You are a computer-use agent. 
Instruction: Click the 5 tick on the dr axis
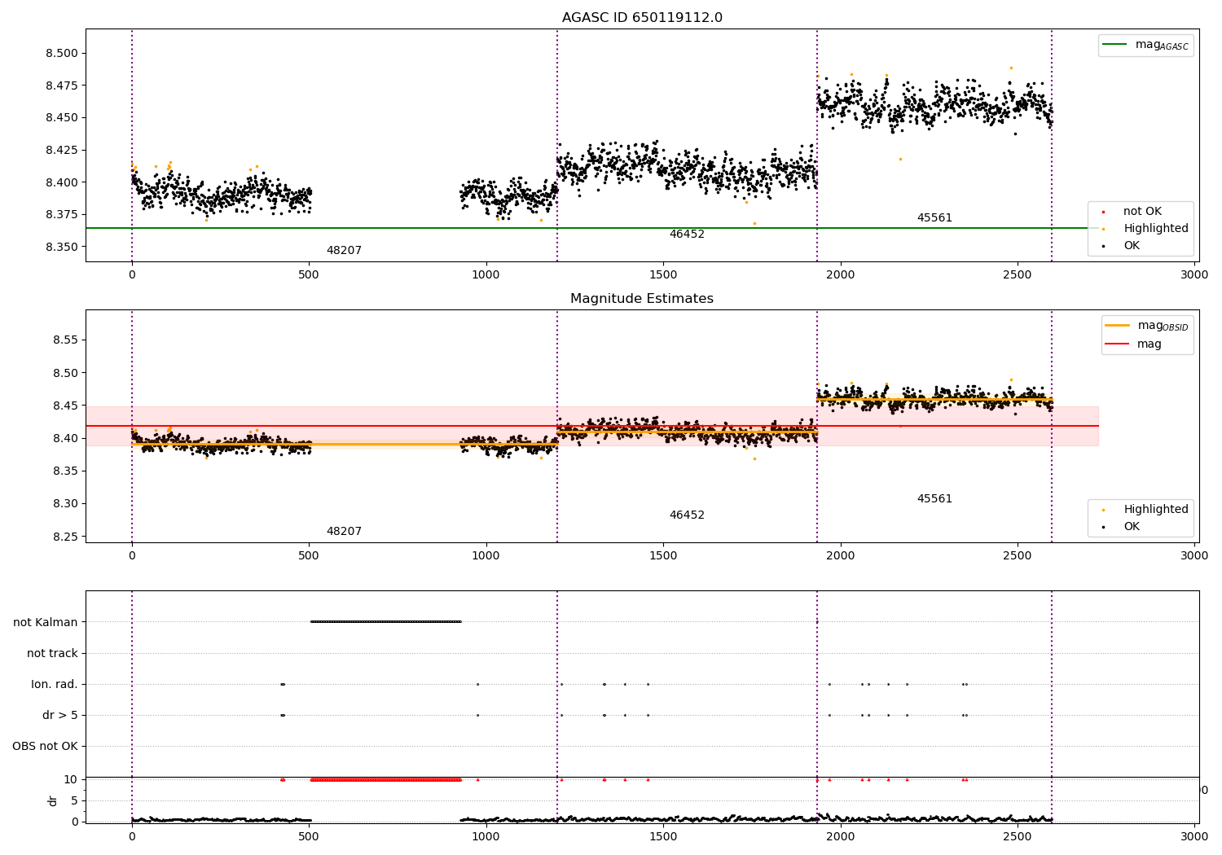click(74, 800)
